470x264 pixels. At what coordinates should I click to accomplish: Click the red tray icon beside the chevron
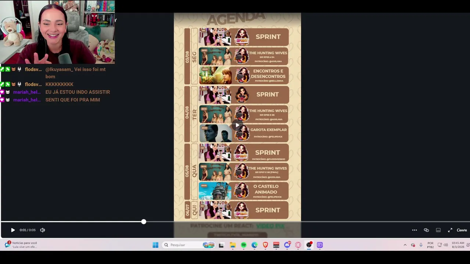[x=413, y=245]
